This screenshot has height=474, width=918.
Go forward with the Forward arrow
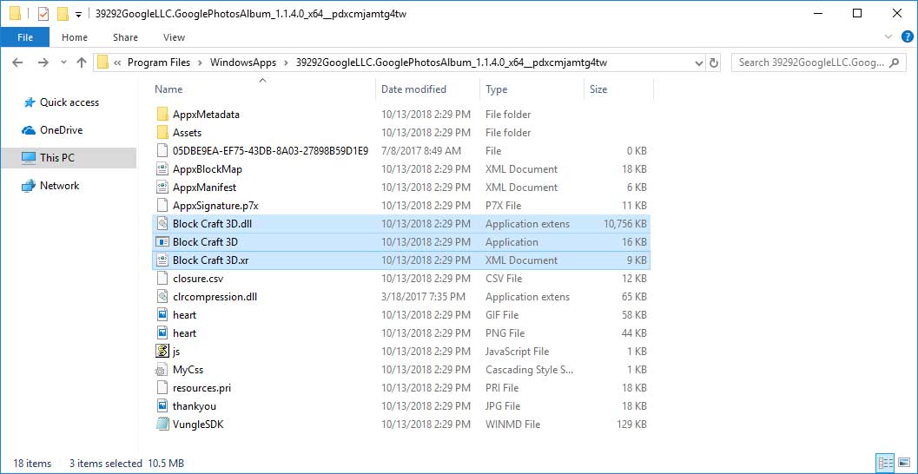(43, 63)
